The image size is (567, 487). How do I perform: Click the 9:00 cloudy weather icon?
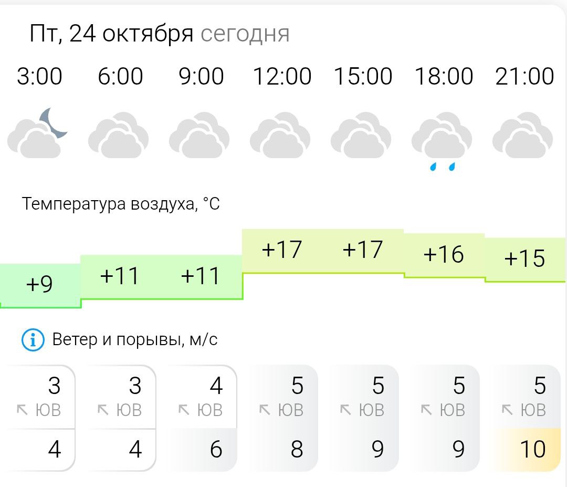199,136
